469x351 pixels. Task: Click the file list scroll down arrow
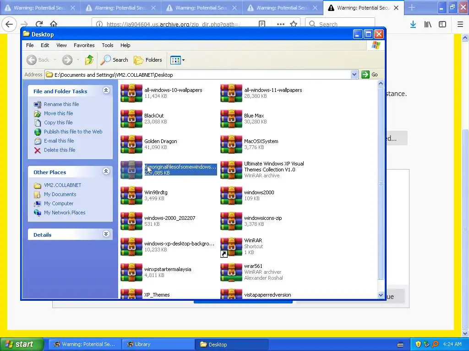[381, 295]
